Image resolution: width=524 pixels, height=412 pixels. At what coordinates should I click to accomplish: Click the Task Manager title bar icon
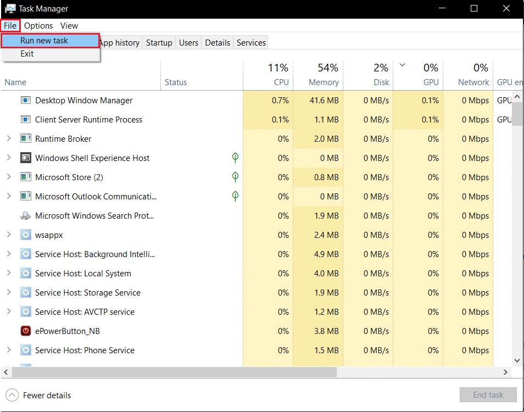(x=10, y=9)
